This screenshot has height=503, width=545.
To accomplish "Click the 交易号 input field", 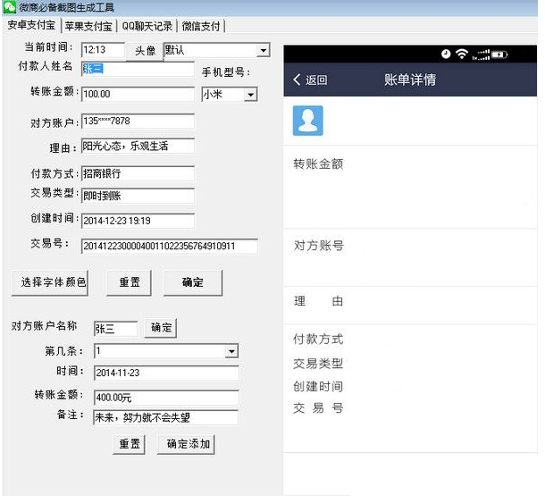I will [169, 246].
